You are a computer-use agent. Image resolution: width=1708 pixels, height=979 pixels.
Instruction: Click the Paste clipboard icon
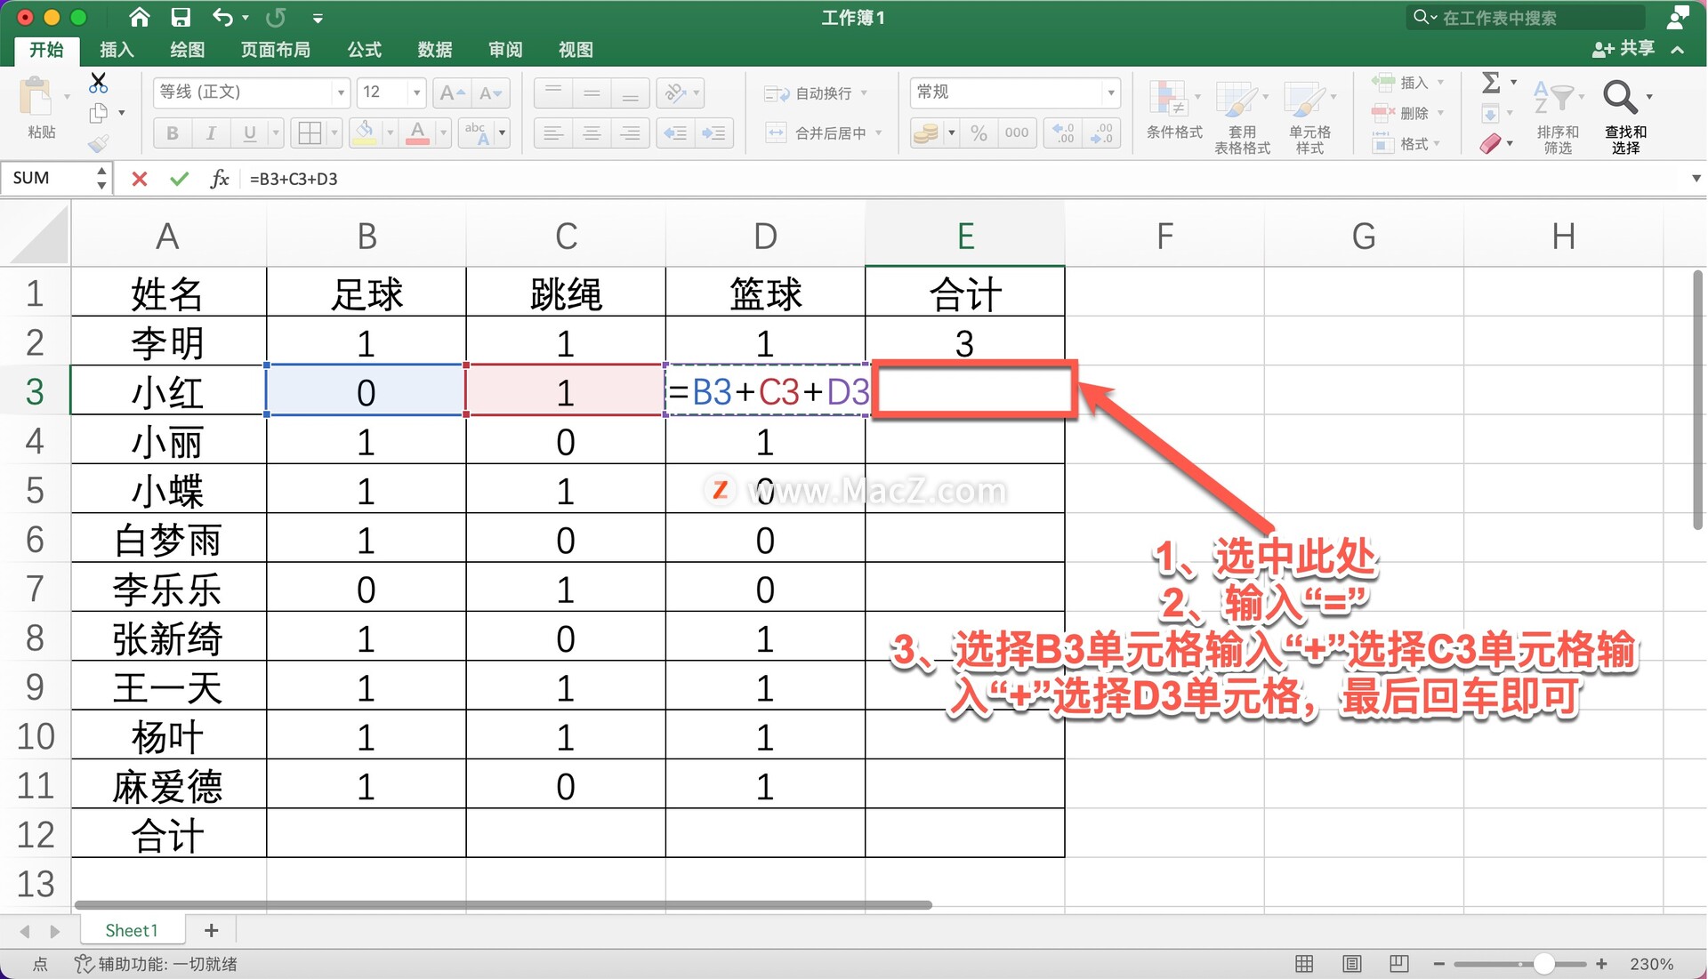coord(37,96)
